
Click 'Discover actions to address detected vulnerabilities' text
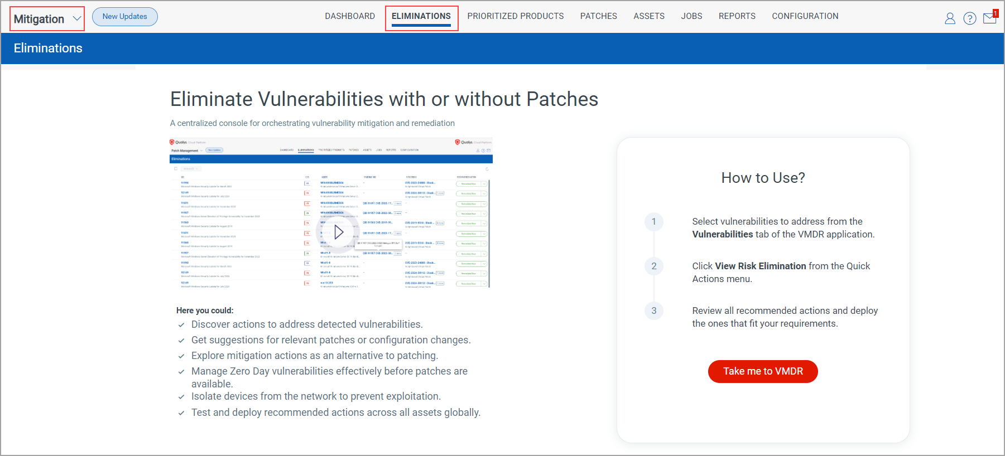click(307, 324)
